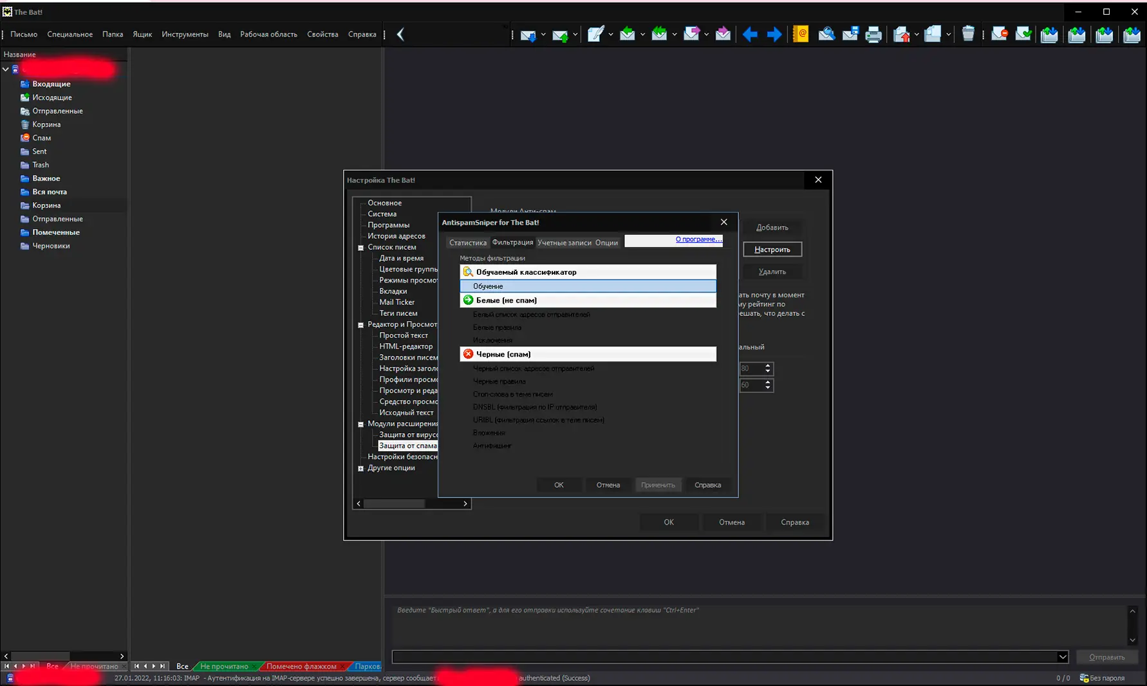Select Mail Ticker in the settings tree
Image resolution: width=1147 pixels, height=686 pixels.
396,302
